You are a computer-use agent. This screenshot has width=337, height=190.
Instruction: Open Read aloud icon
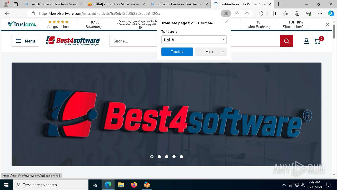pos(236,13)
